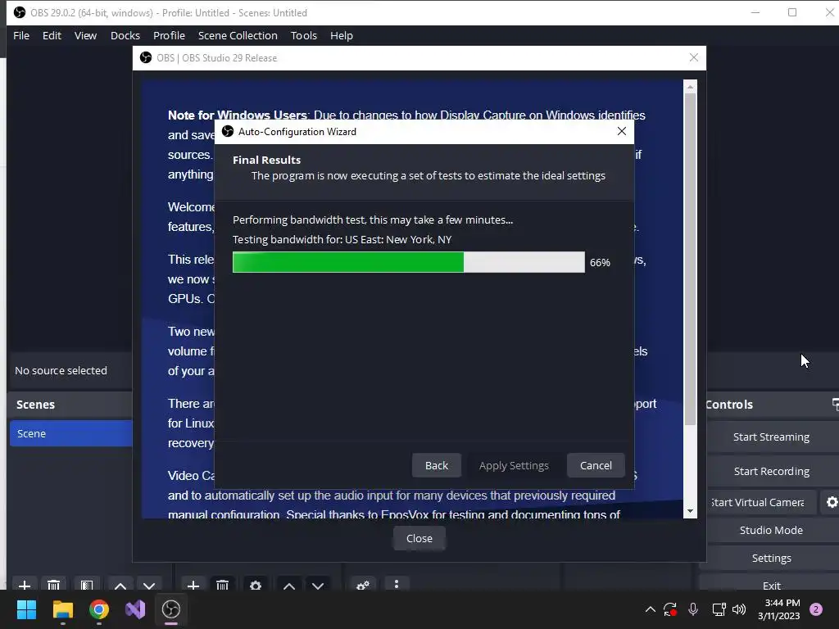Viewport: 839px width, 629px height.
Task: Open display connection tray icon
Action: coord(719,609)
